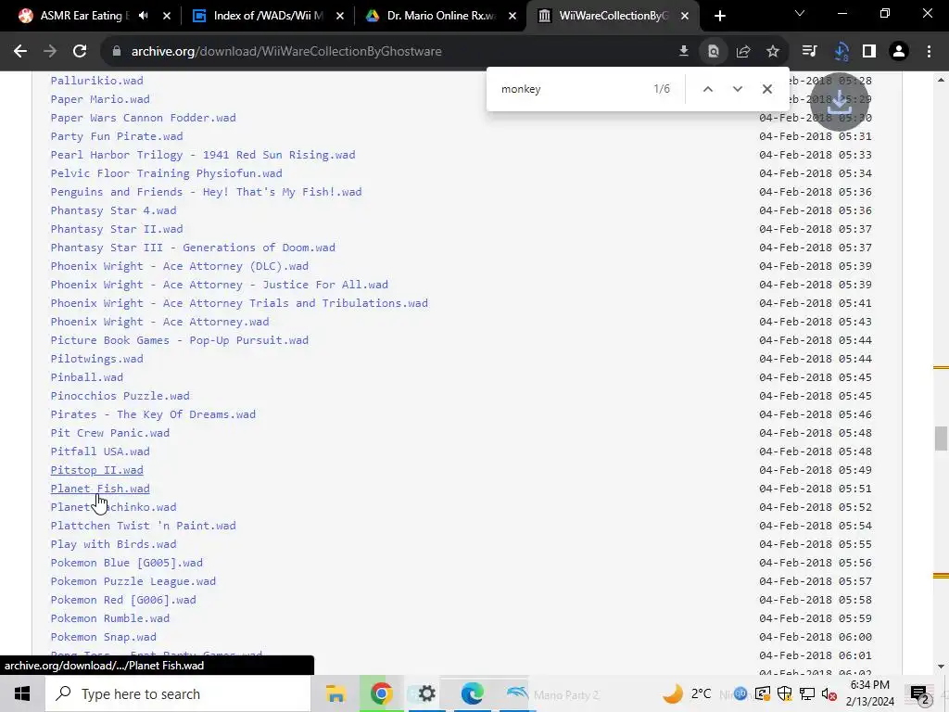This screenshot has width=949, height=712.
Task: Click the page vertical scrollbar thumb
Action: click(x=941, y=439)
